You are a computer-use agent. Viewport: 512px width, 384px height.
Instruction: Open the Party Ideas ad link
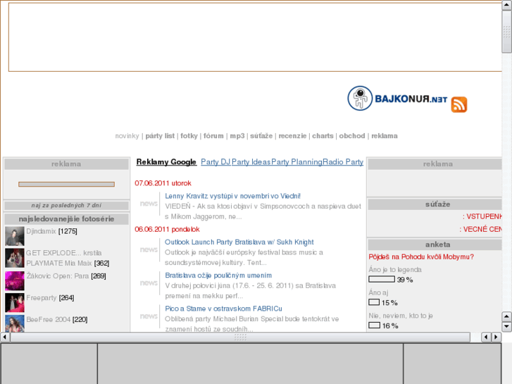point(251,162)
